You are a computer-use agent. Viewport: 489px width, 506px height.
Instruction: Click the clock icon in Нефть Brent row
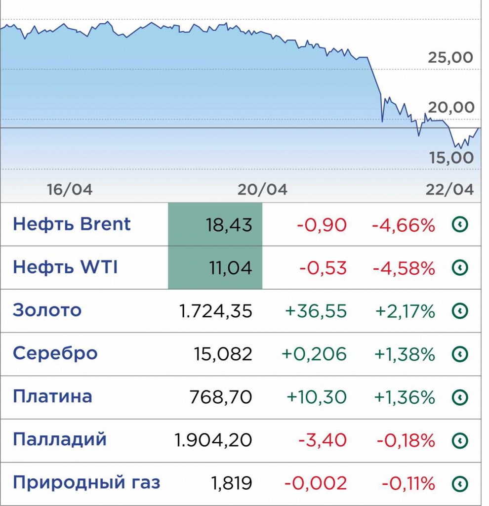(460, 225)
